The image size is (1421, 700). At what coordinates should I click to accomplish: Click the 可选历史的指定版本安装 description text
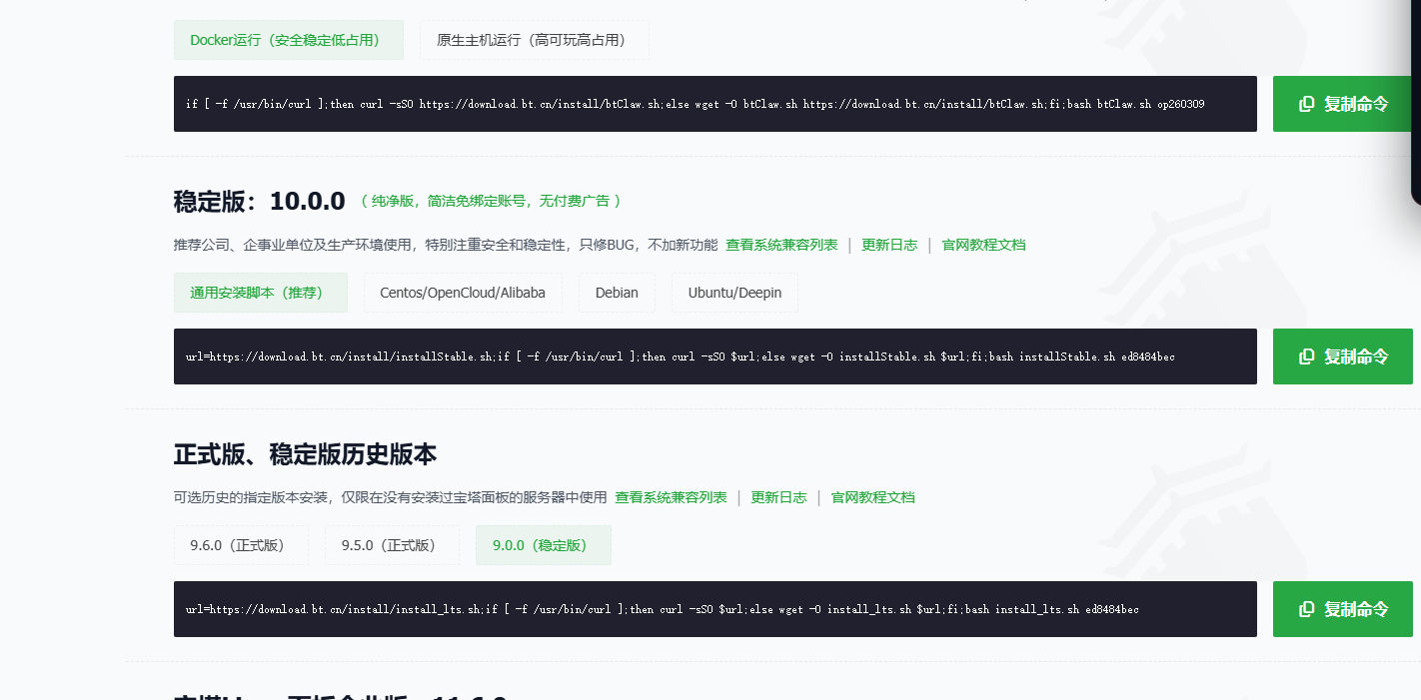(x=391, y=497)
